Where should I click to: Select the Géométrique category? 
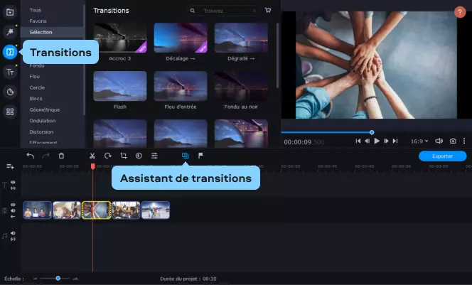45,110
